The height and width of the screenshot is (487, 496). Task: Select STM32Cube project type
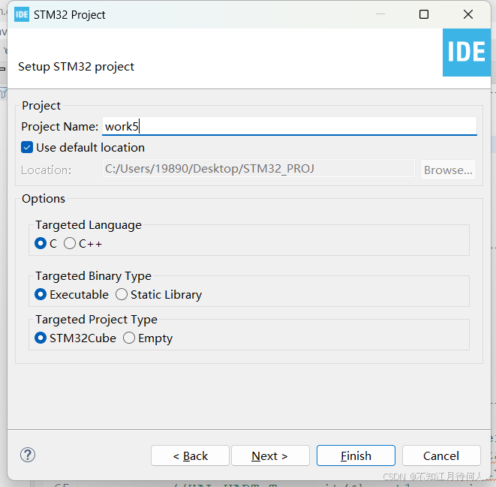tap(41, 338)
